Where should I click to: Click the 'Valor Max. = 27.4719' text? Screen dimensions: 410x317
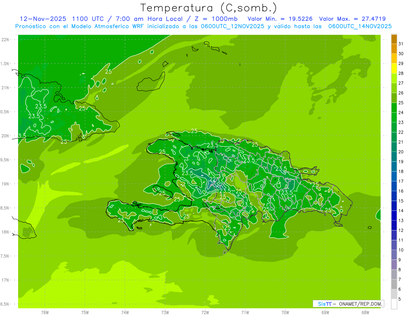(x=352, y=19)
